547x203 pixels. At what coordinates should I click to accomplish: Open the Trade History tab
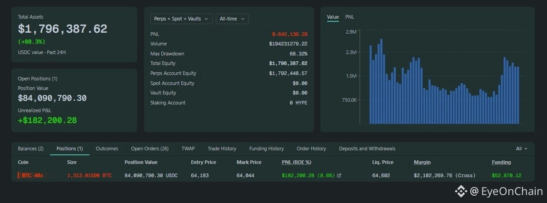point(222,149)
